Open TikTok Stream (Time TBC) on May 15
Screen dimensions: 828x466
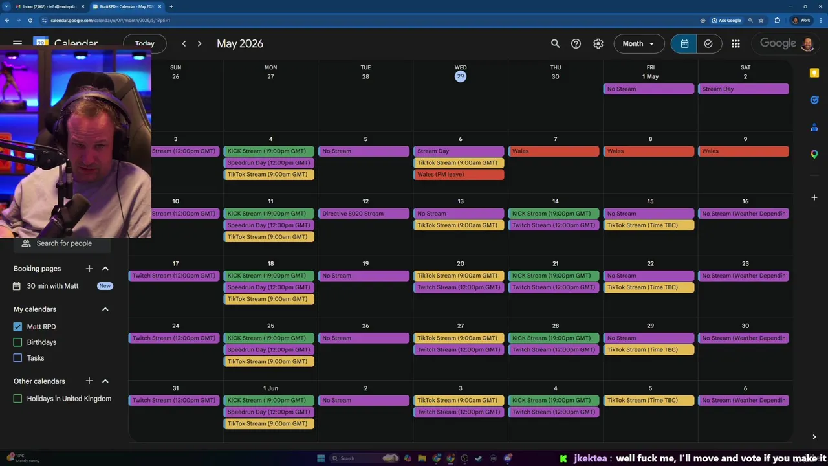(649, 225)
